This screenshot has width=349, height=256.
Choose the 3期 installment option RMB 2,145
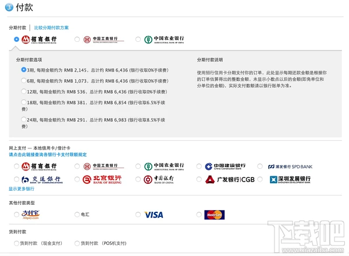click(24, 70)
